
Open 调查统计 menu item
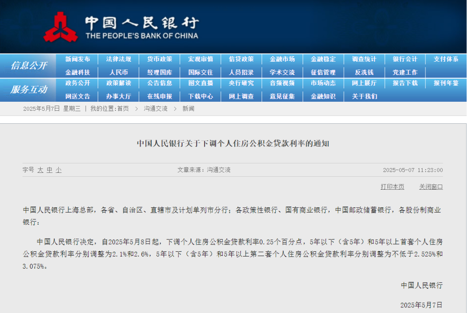point(364,59)
